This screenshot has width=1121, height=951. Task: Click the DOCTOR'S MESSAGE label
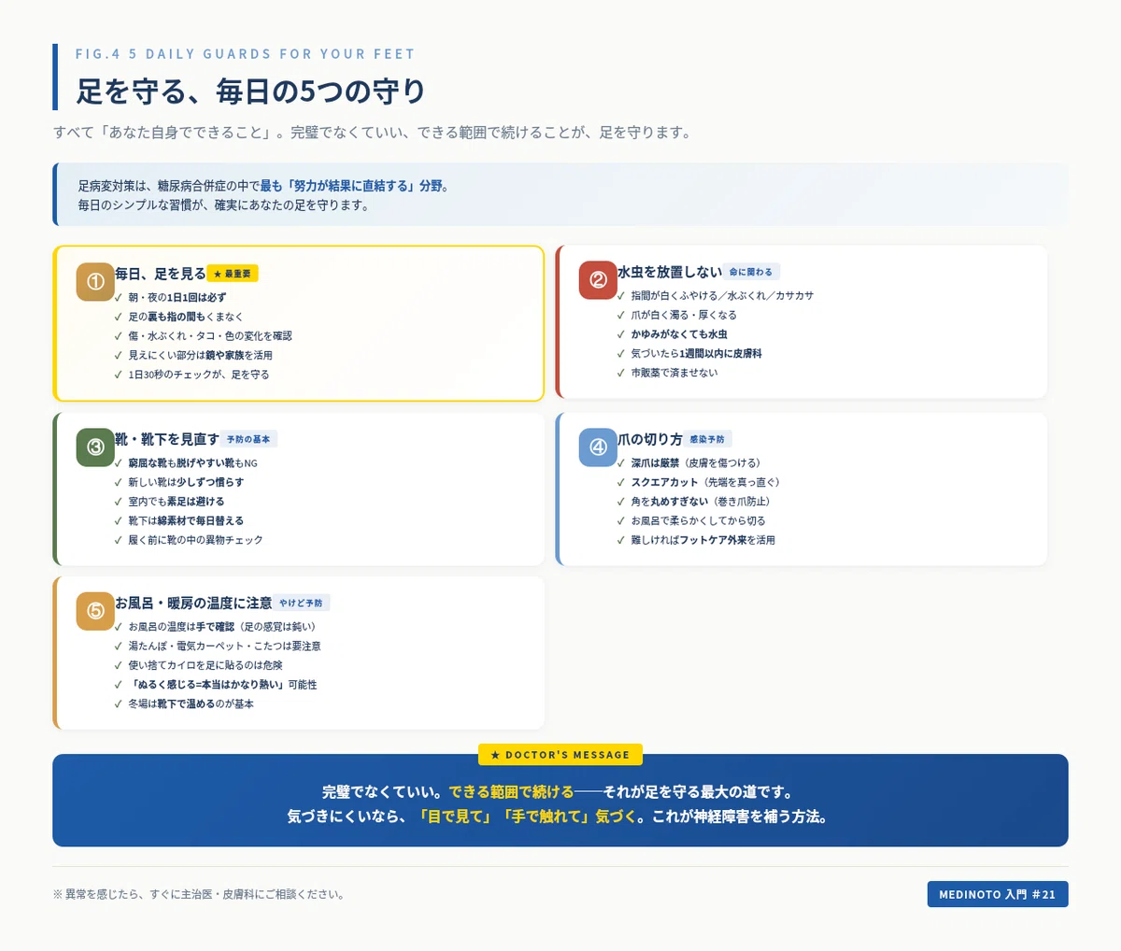pos(560,755)
